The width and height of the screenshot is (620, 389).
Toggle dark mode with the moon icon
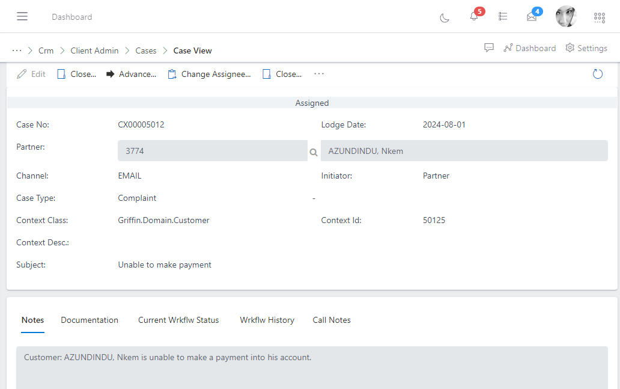[445, 17]
